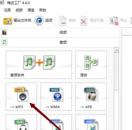
Task: Click the 清空列表 clear list button
Action: (92, 21)
